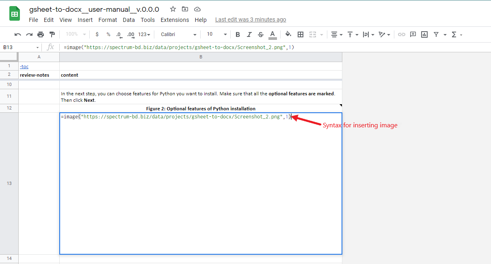The width and height of the screenshot is (491, 264).
Task: Open the Extensions menu
Action: point(175,20)
